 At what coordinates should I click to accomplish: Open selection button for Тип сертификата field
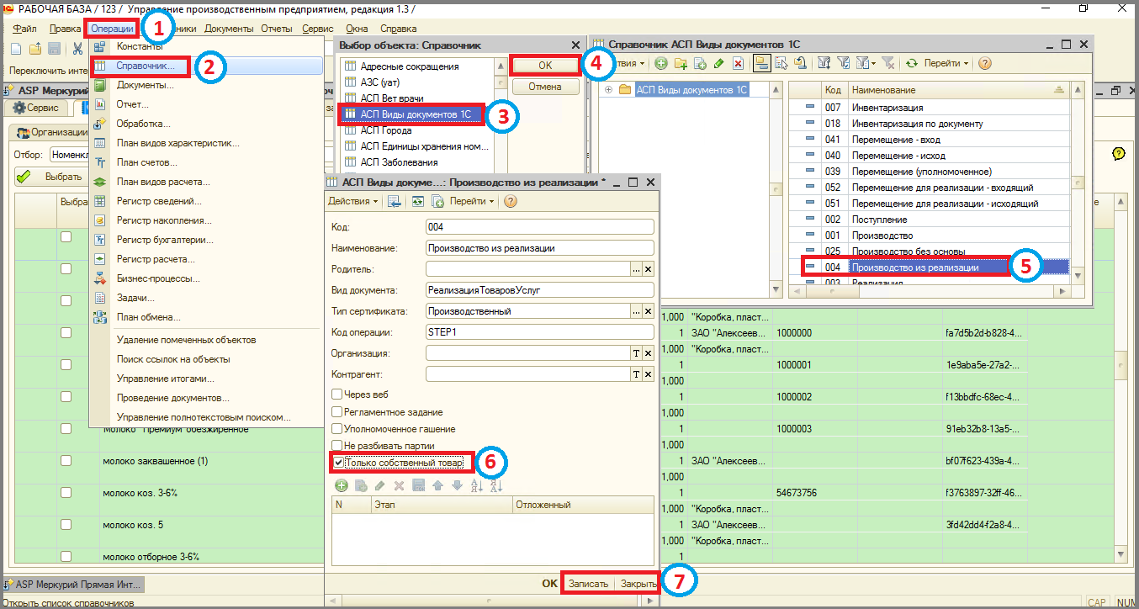pyautogui.click(x=637, y=311)
